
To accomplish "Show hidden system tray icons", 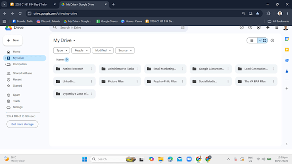I will click(228, 159).
